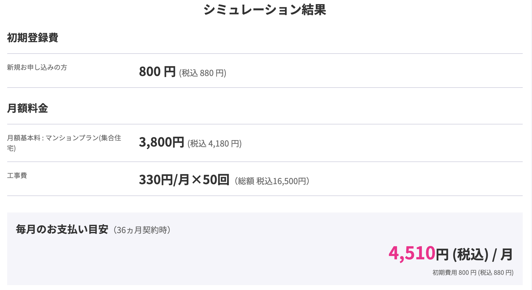Click the シミュレーション結果 page heading
The image size is (532, 290).
[x=265, y=10]
